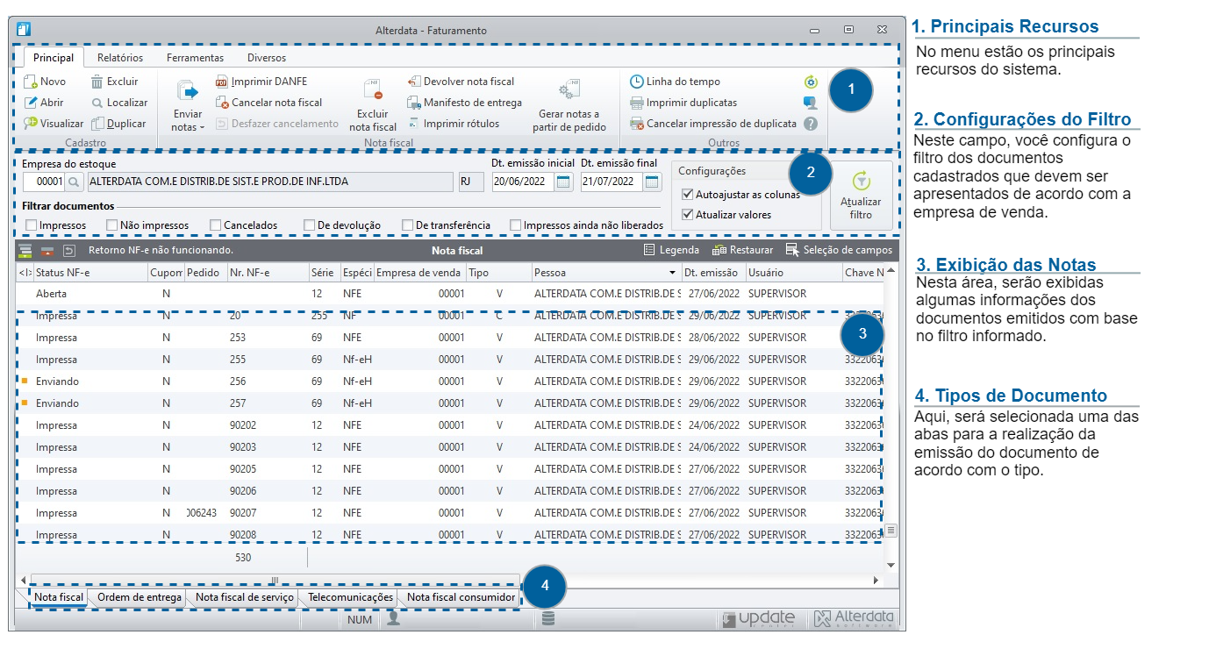Viewport: 1209px width, 649px height.
Task: Duplicate the record with Duplicar
Action: pyautogui.click(x=118, y=124)
